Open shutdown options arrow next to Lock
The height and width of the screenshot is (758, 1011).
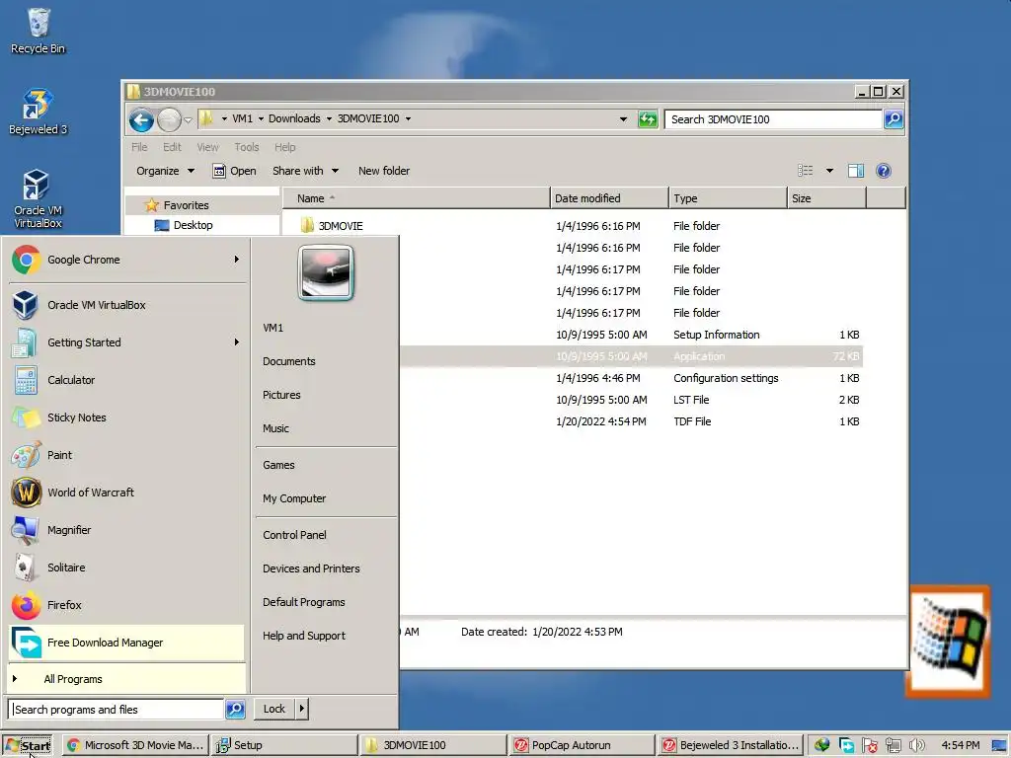click(x=301, y=709)
